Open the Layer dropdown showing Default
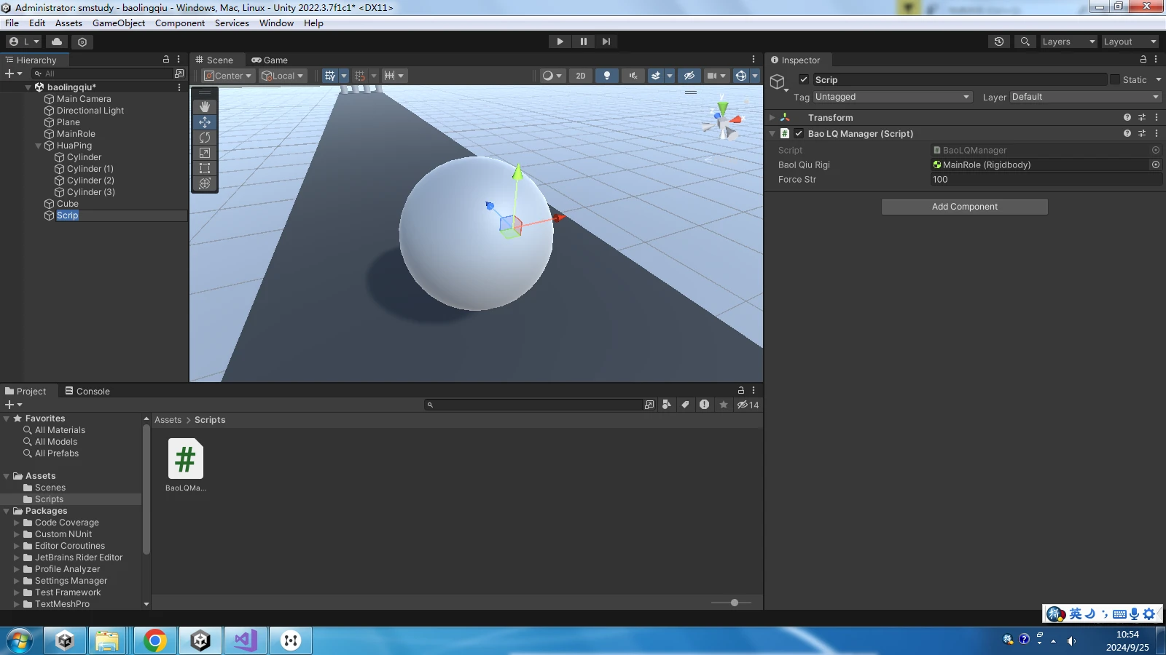 [1085, 97]
